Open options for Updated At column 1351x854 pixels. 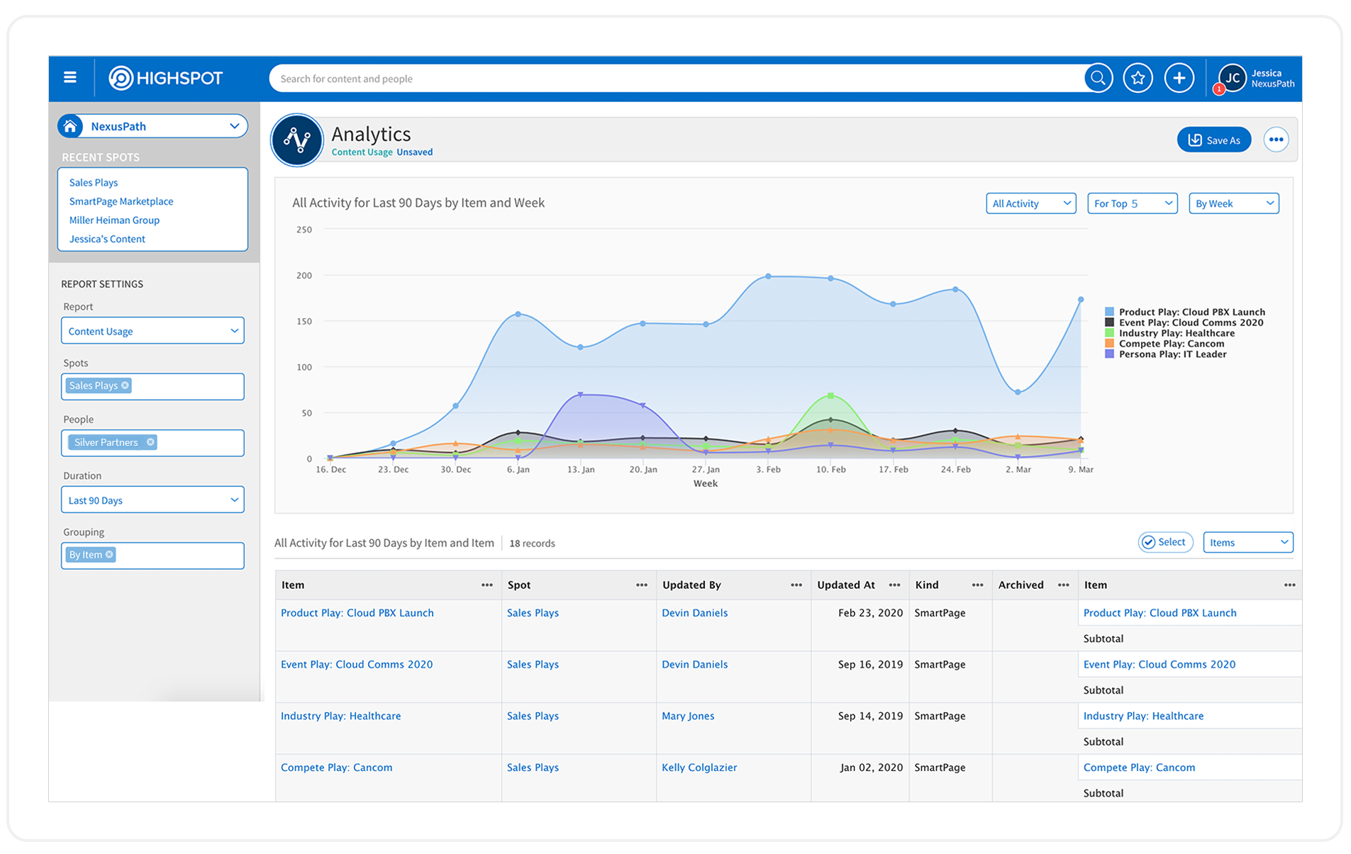(x=894, y=585)
